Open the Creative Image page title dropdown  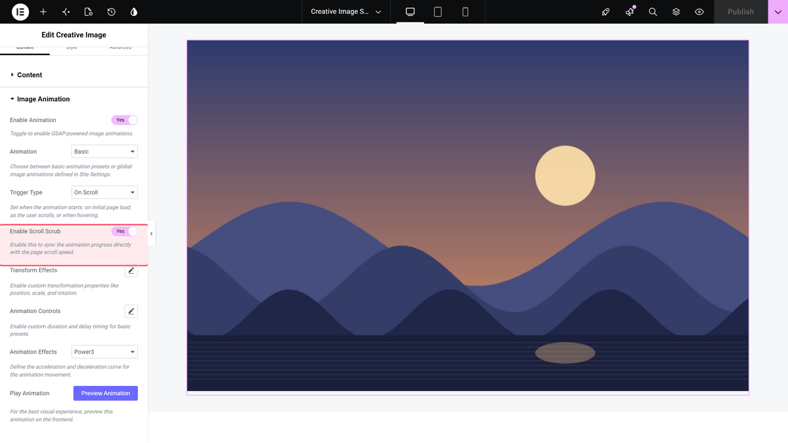click(345, 12)
